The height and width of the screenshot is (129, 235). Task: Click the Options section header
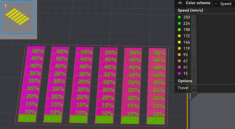coord(185,81)
